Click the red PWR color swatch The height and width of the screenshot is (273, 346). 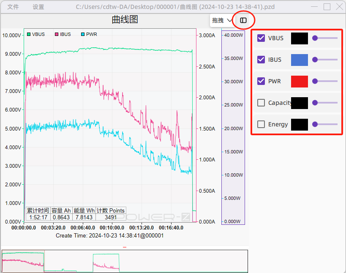299,82
